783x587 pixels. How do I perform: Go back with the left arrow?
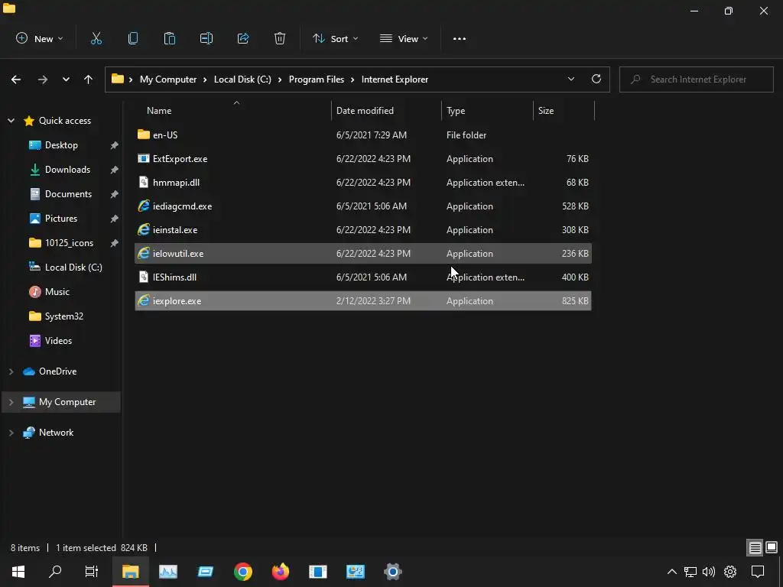pos(16,79)
